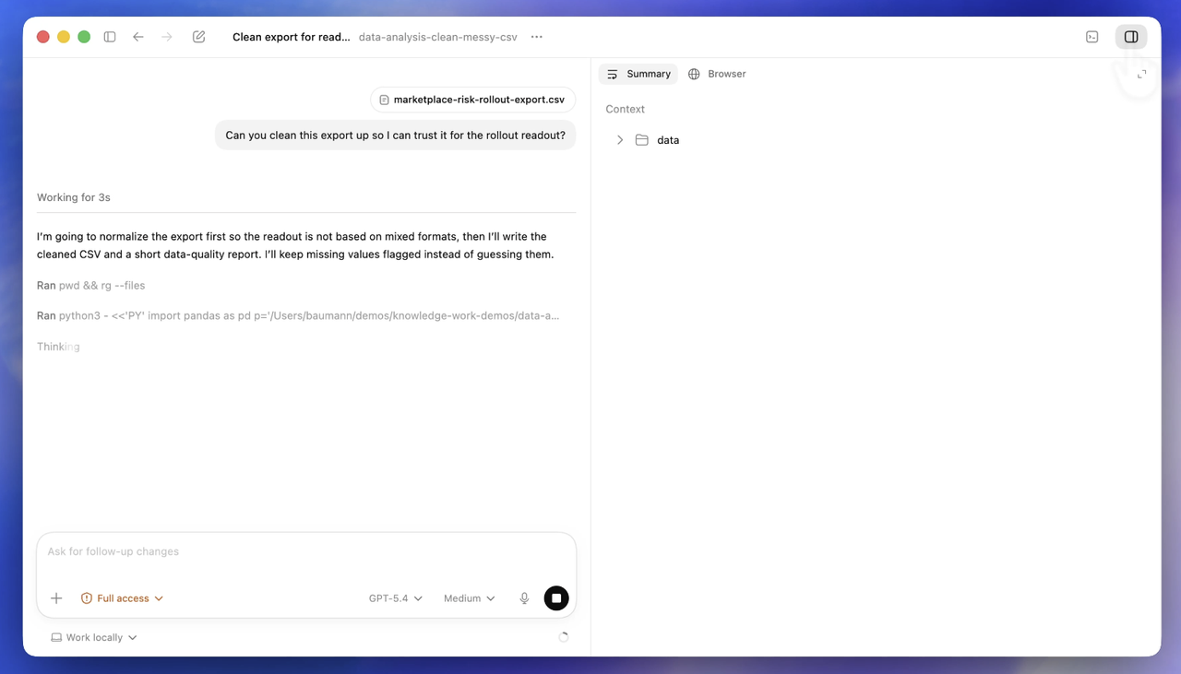Expand the data folder chevron

tap(620, 140)
